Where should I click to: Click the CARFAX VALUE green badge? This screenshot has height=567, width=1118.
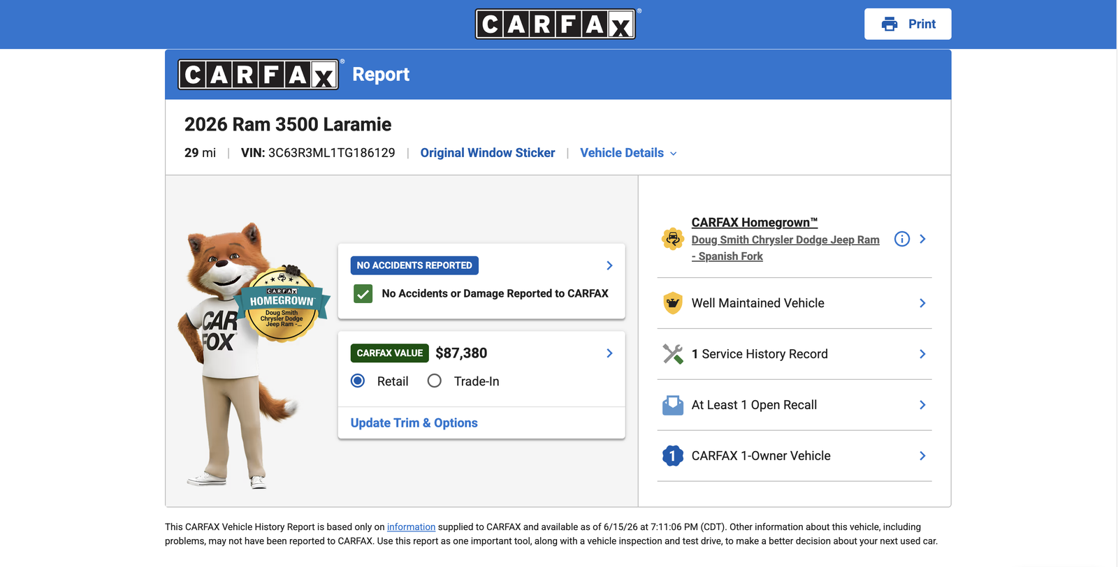pyautogui.click(x=390, y=353)
